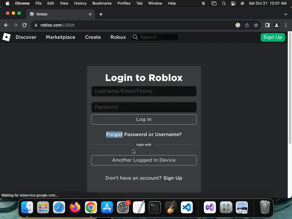Click the green Sign Up button
The height and width of the screenshot is (219, 292).
(273, 37)
